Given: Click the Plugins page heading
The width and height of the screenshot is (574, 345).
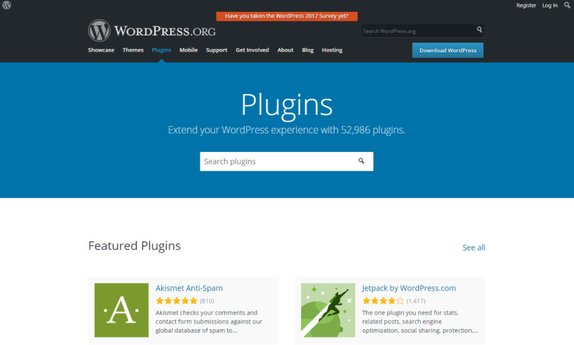Looking at the screenshot, I should coord(287,105).
